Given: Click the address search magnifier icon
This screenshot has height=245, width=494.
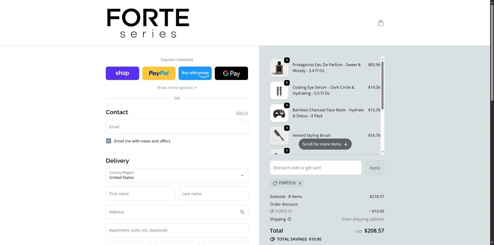Looking at the screenshot, I should click(x=242, y=212).
